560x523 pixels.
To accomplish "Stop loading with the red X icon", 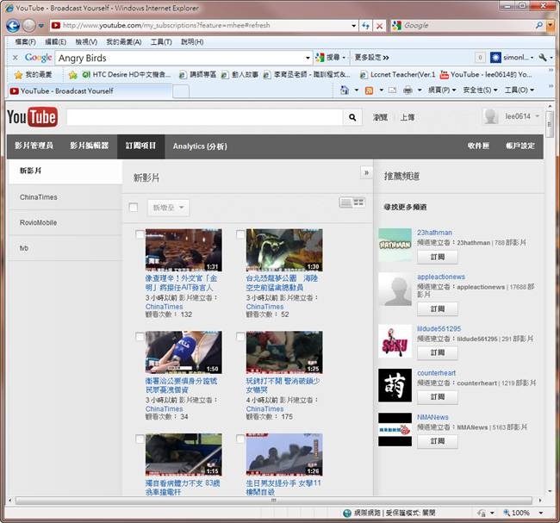I will click(x=379, y=26).
